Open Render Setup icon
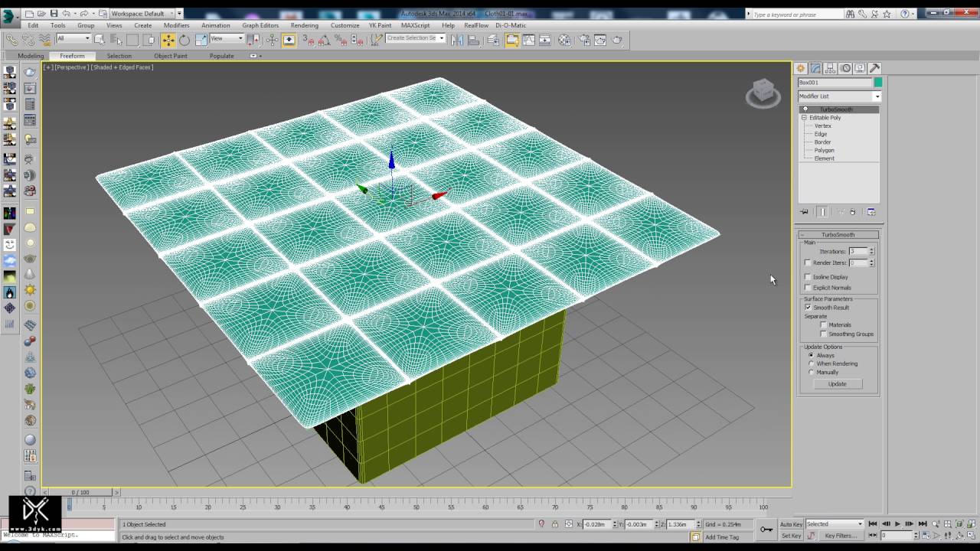Viewport: 980px width, 551px height. [x=585, y=40]
